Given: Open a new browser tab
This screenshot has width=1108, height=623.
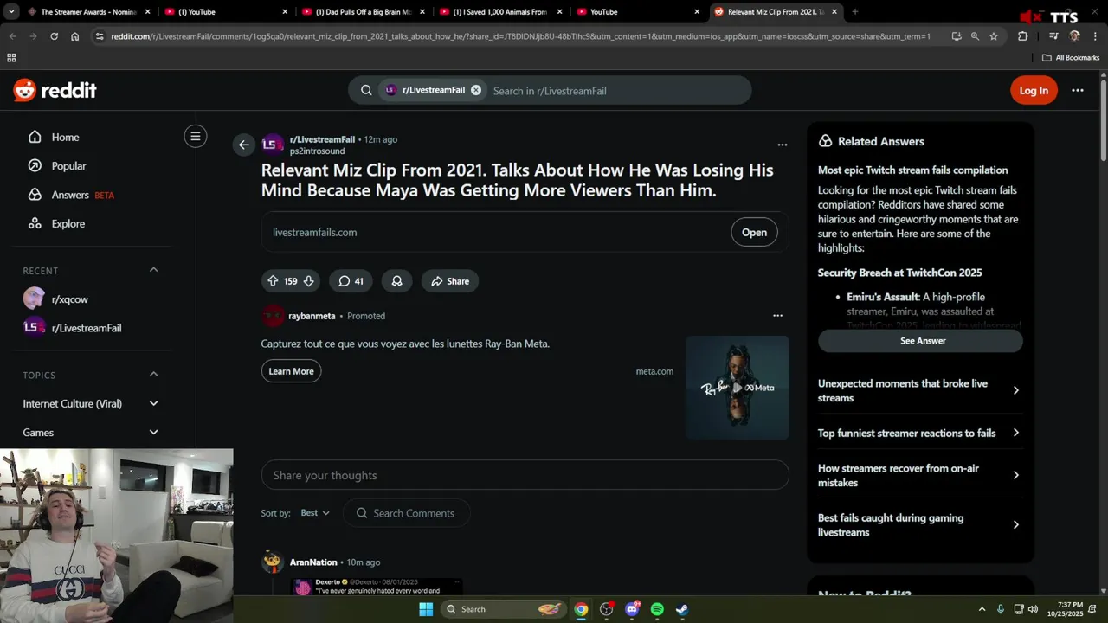Looking at the screenshot, I should coord(855,12).
